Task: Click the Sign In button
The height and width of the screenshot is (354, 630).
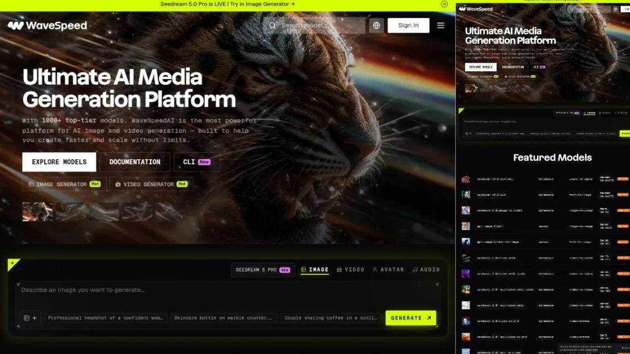Action: tap(408, 25)
